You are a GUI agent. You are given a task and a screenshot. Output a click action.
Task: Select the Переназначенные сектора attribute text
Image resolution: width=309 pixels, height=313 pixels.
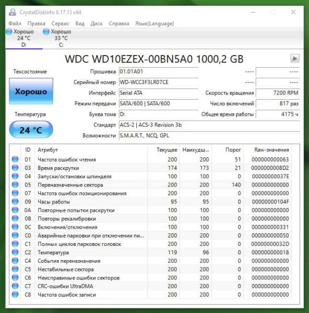pos(70,185)
